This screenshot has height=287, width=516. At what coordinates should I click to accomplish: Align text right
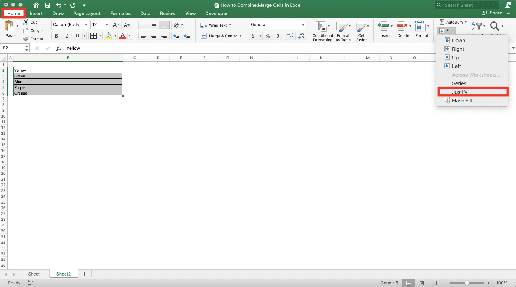pyautogui.click(x=164, y=36)
